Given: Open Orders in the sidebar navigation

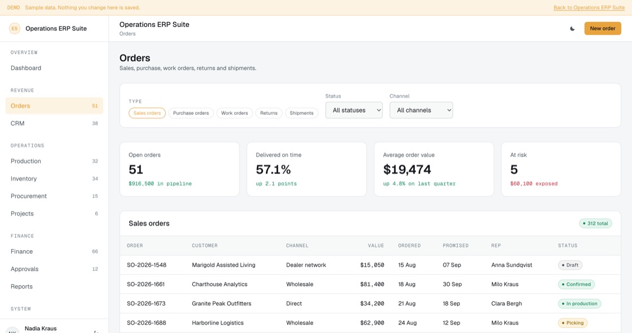Looking at the screenshot, I should 54,106.
